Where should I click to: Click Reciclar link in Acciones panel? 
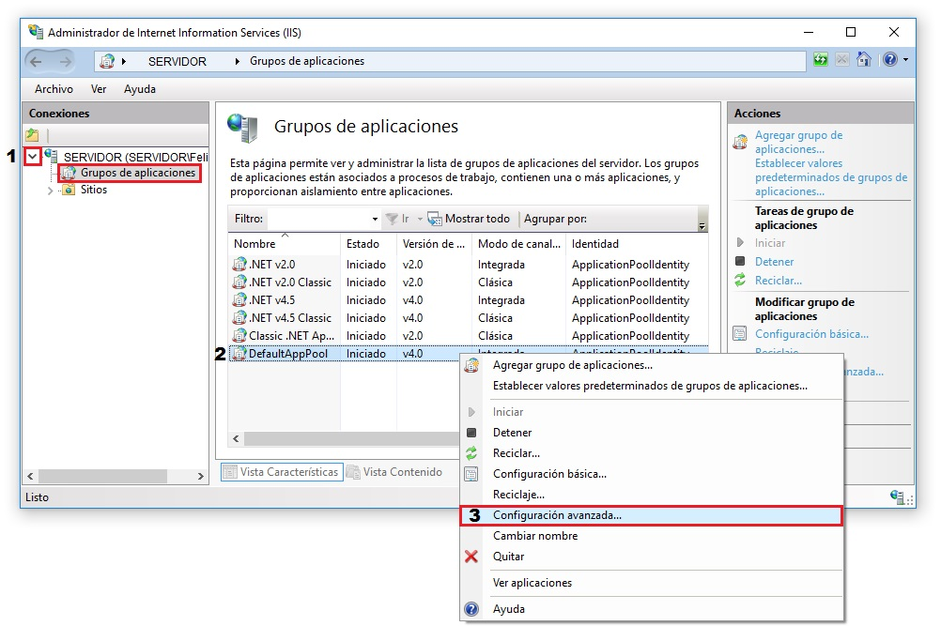[x=779, y=281]
